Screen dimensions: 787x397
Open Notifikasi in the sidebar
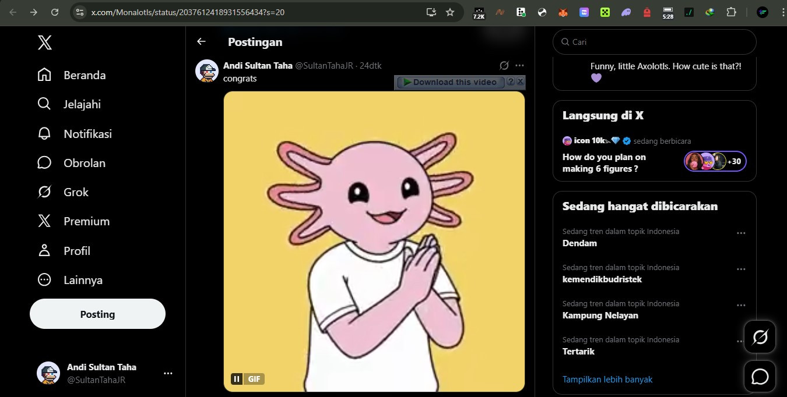point(75,134)
